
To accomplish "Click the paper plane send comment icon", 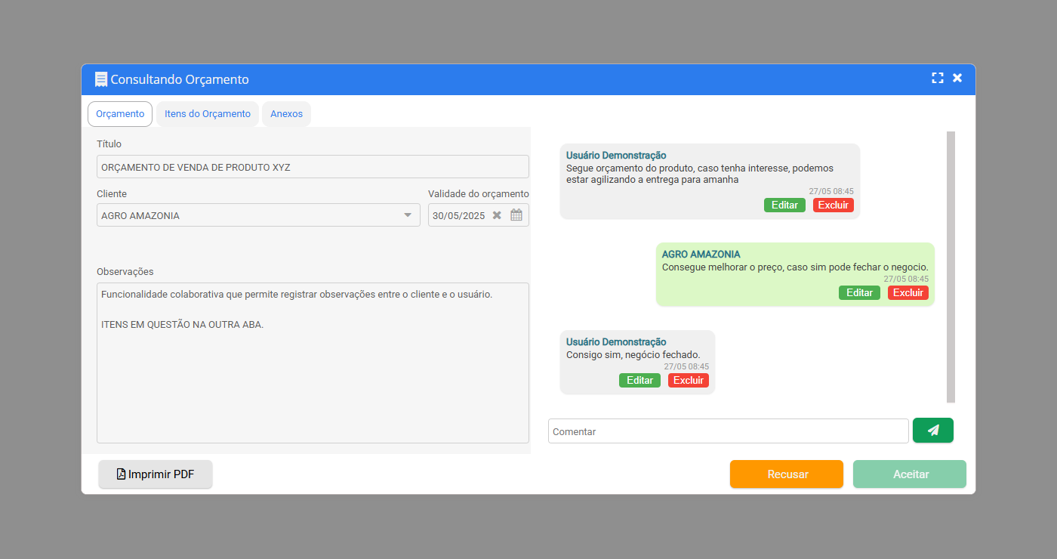I will pyautogui.click(x=932, y=431).
